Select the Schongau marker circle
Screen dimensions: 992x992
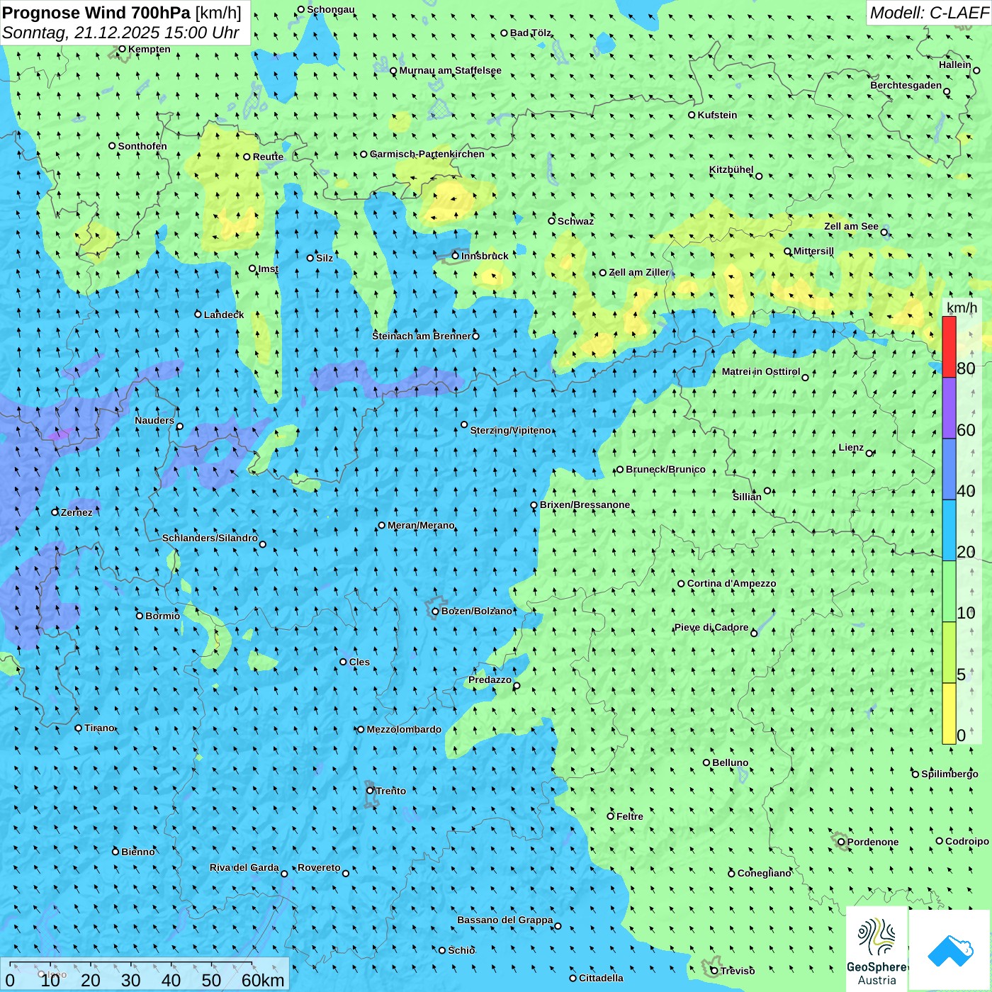pos(300,9)
